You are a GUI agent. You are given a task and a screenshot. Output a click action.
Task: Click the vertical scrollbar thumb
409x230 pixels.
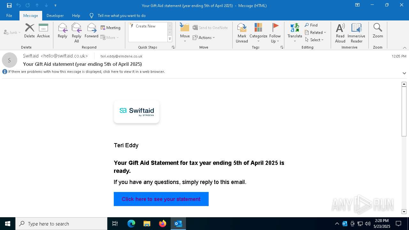click(404, 111)
